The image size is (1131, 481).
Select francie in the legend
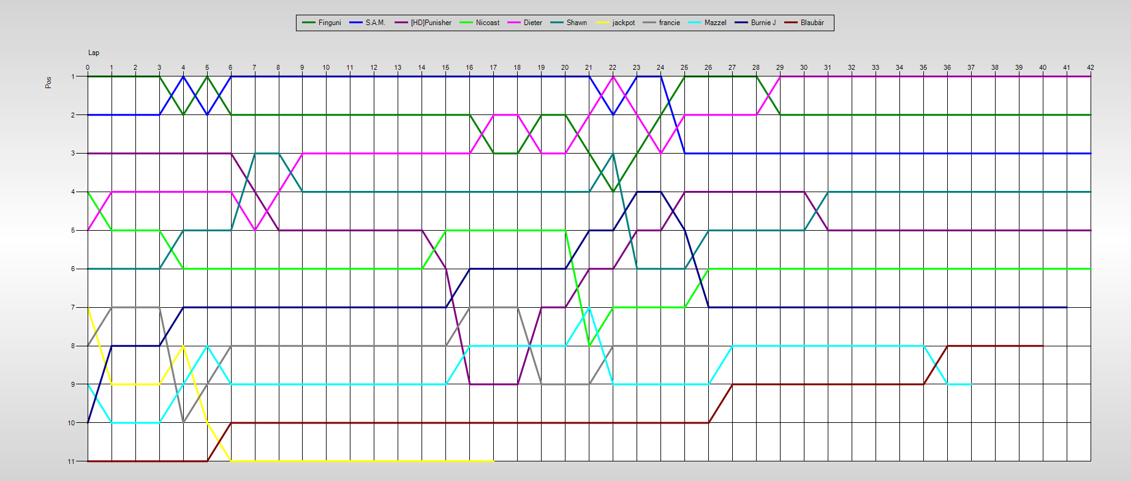(x=669, y=23)
